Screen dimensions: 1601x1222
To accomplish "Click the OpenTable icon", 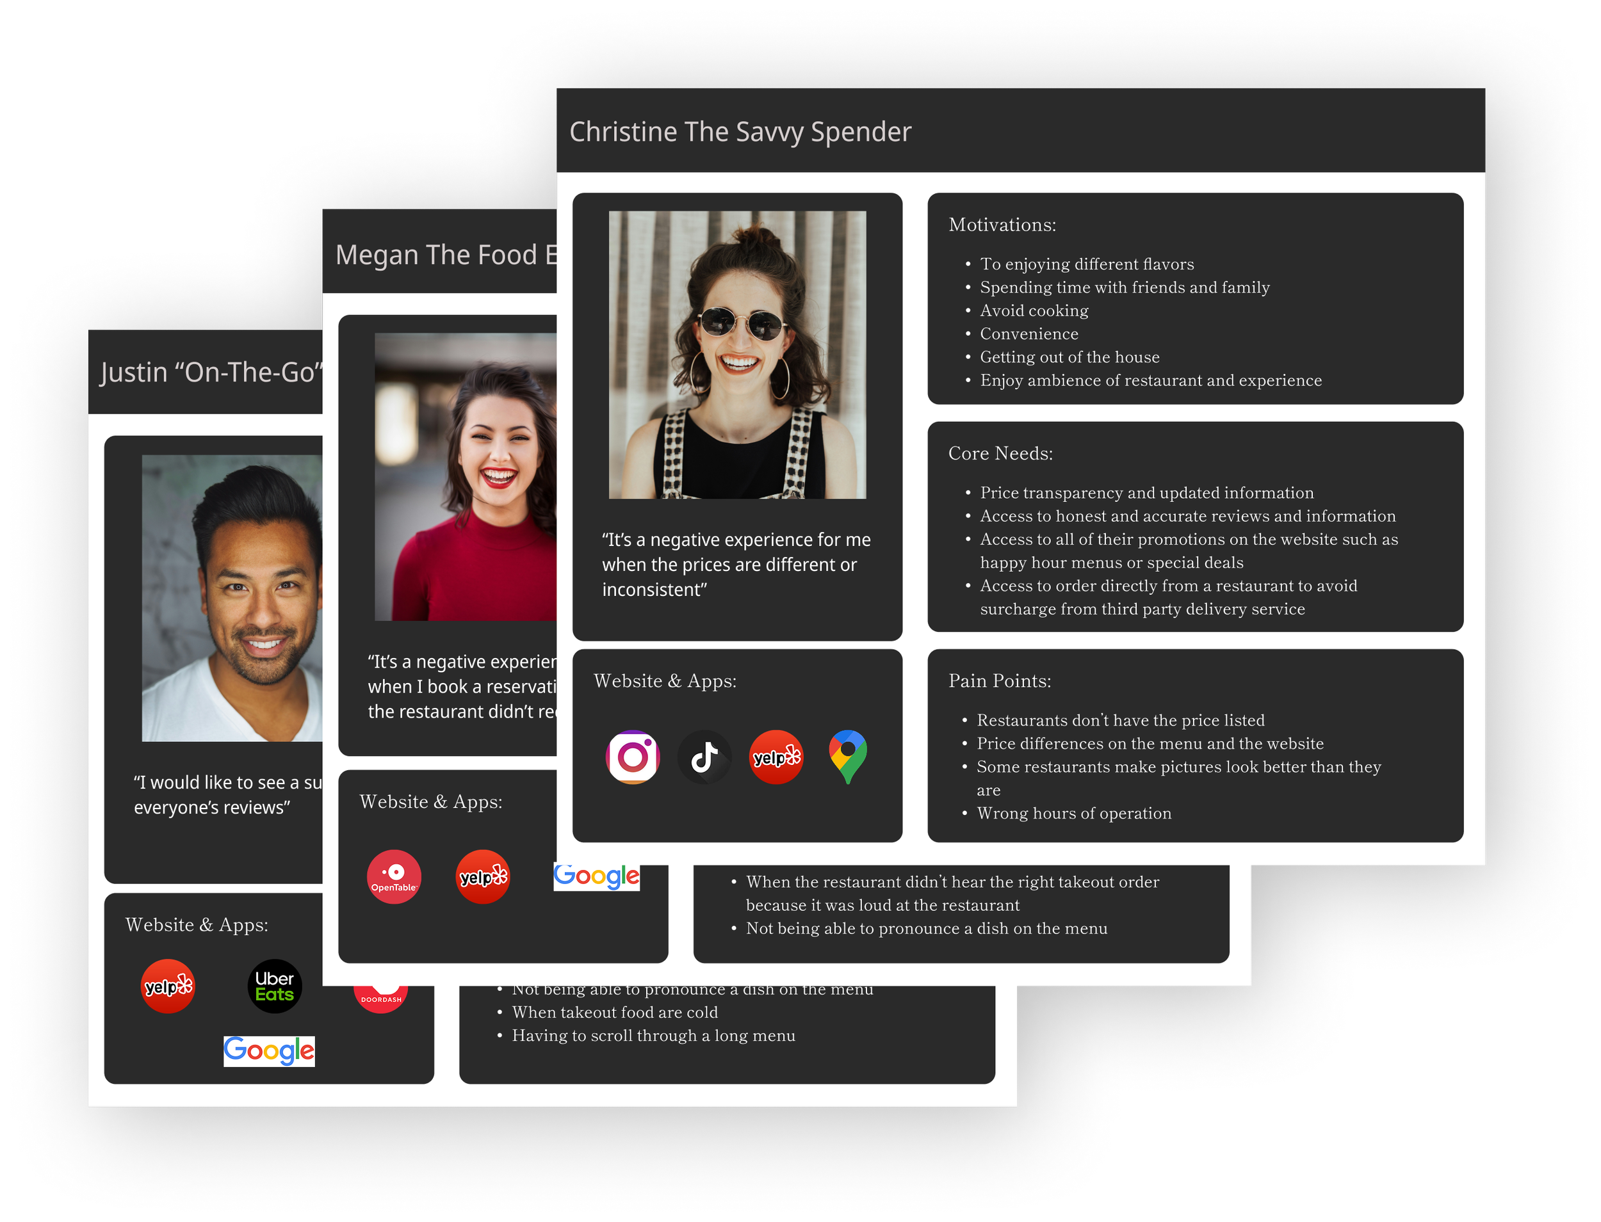I will coord(394,876).
